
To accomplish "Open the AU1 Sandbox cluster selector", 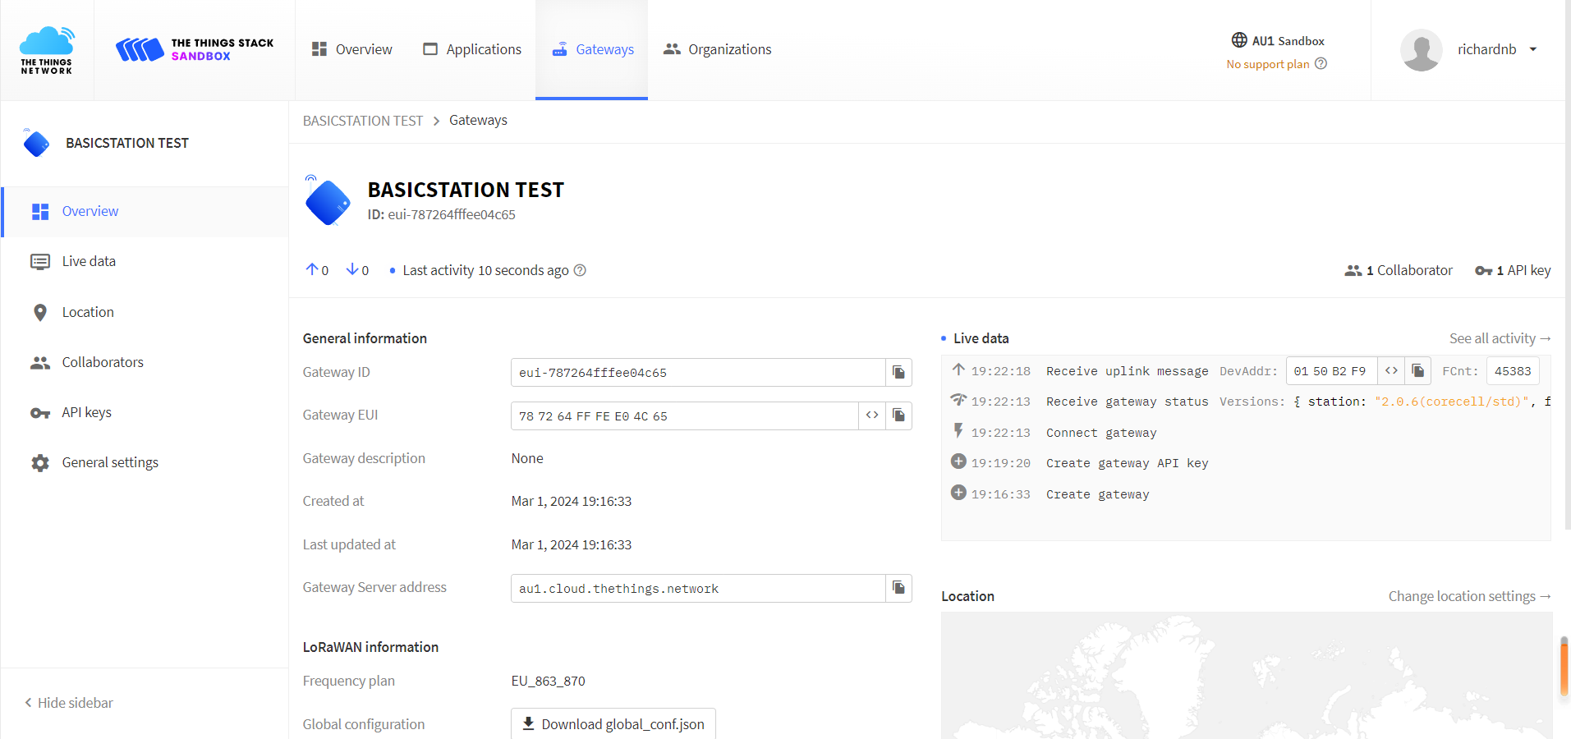I will click(x=1278, y=41).
